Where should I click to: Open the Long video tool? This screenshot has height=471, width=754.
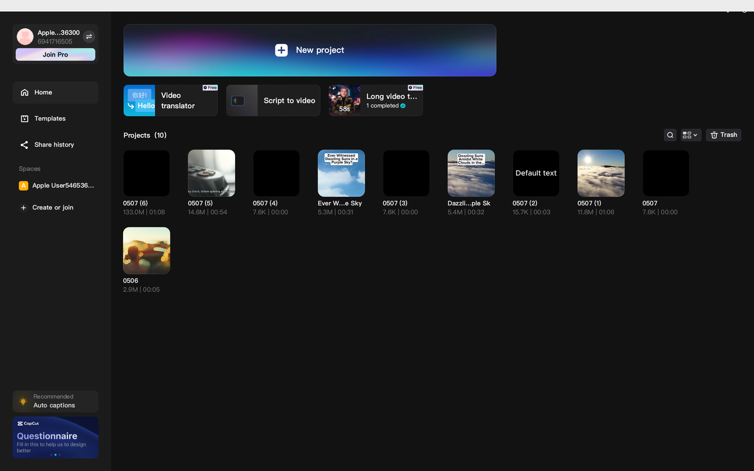tap(375, 101)
